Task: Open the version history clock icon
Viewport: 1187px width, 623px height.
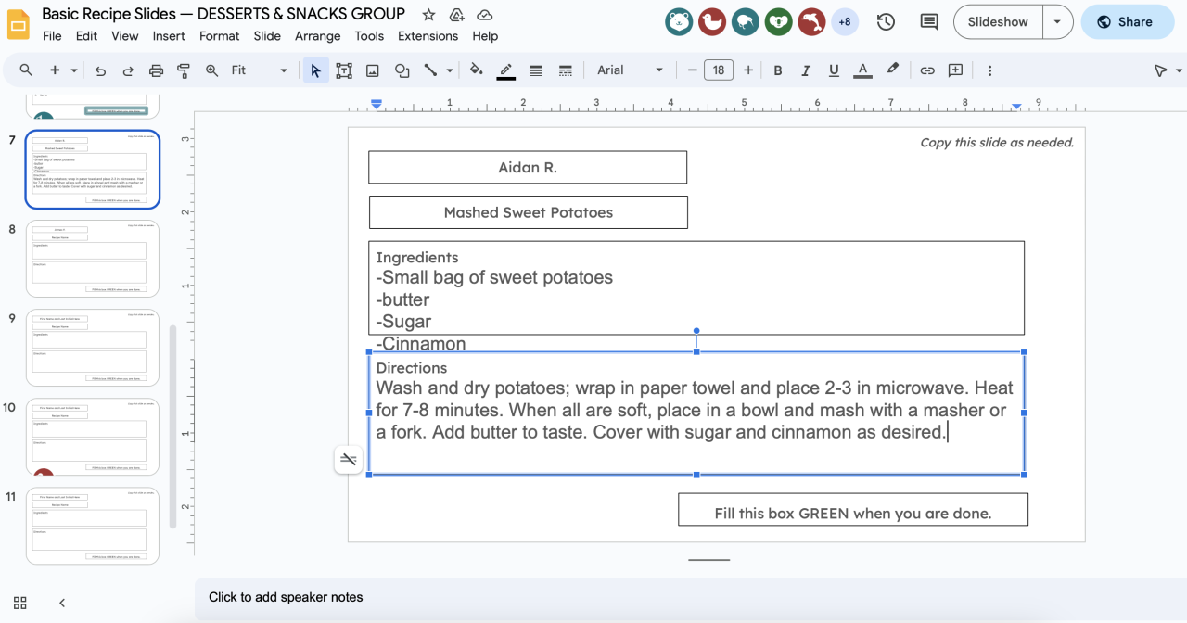Action: (x=886, y=22)
